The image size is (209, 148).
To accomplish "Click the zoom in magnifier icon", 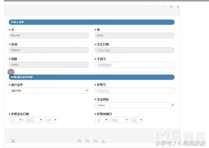I will (x=79, y=141).
